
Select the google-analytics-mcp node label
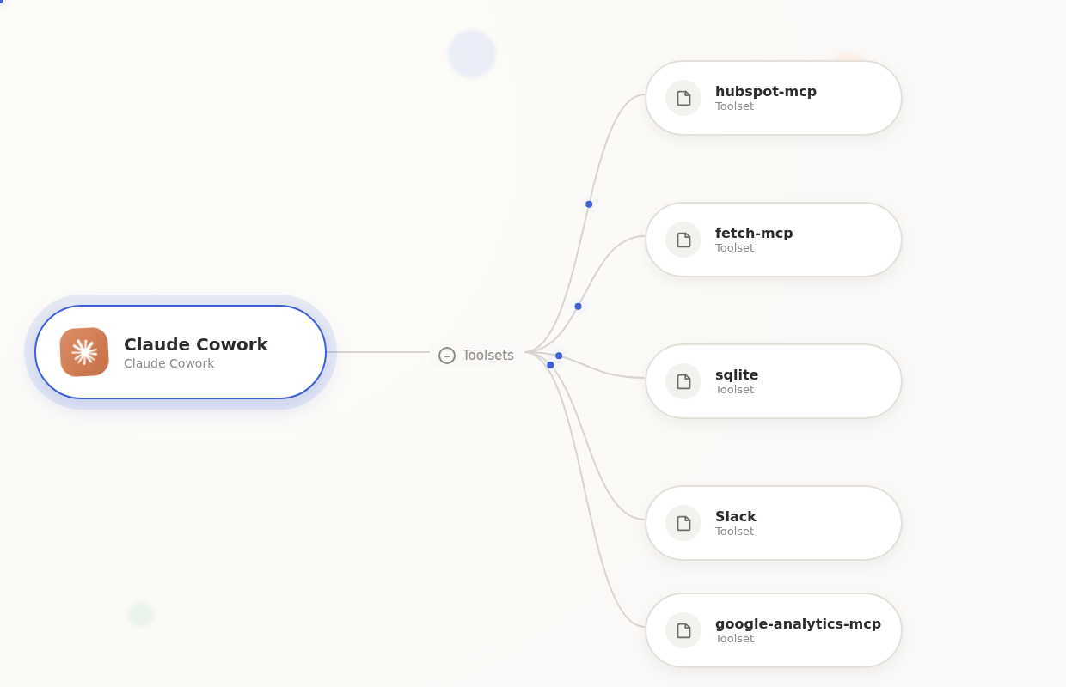(798, 623)
